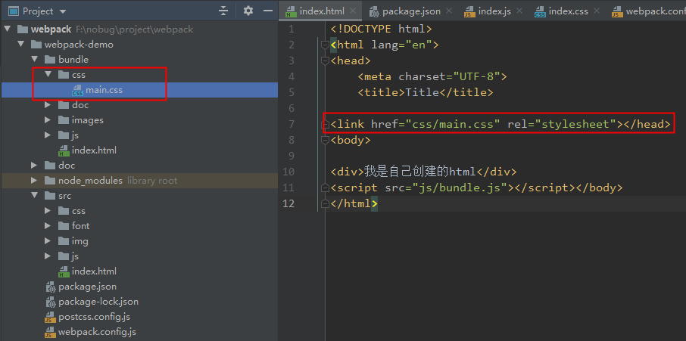Expand the images folder arrow
This screenshot has width=686, height=341.
coord(48,120)
